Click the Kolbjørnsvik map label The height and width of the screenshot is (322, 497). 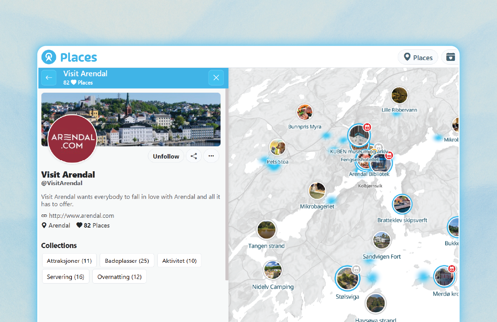point(370,186)
